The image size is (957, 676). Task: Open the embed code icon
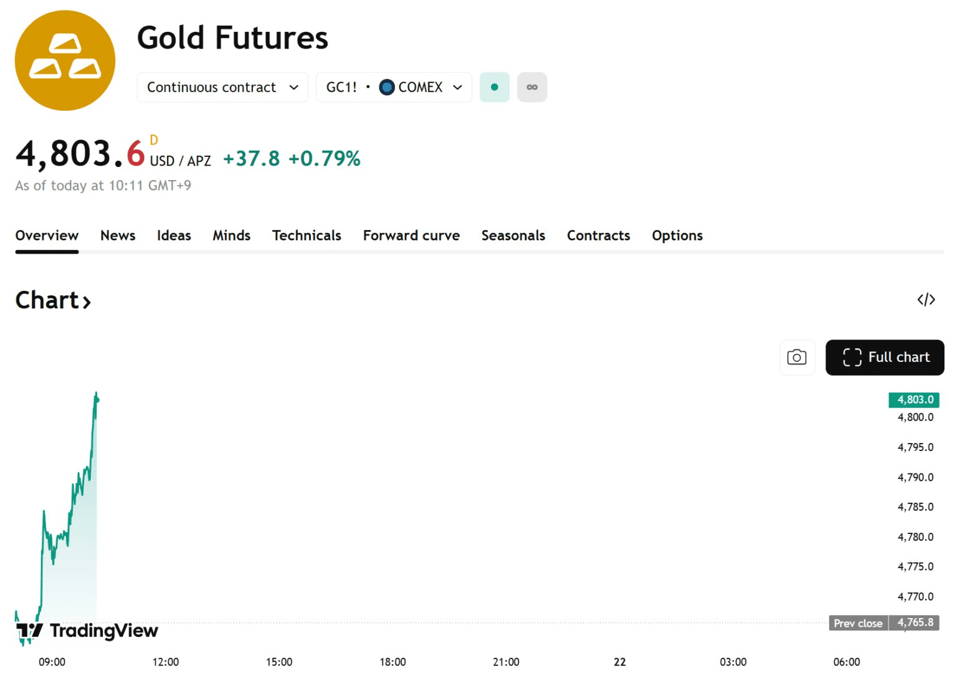point(926,300)
